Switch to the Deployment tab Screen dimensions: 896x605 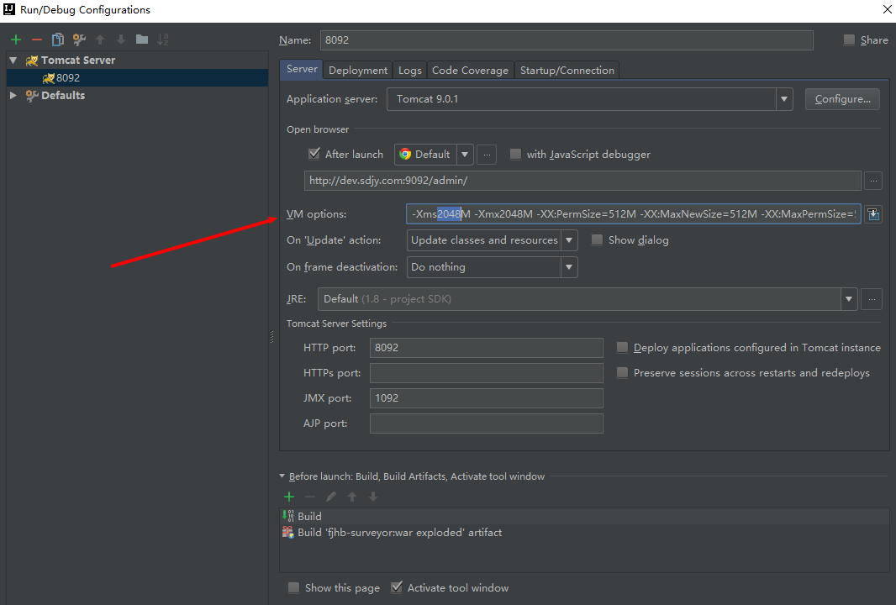[x=358, y=71]
